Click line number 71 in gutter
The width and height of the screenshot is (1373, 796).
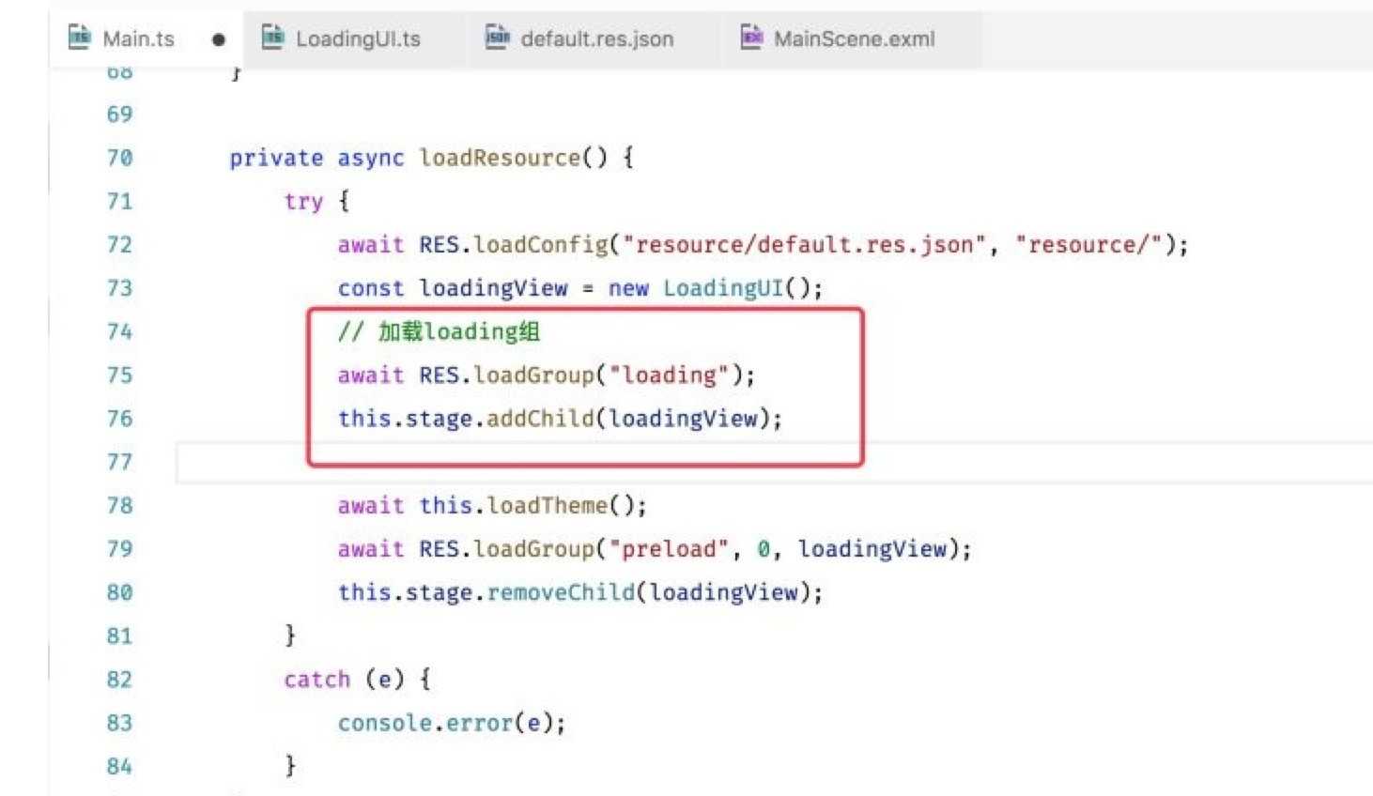point(119,201)
